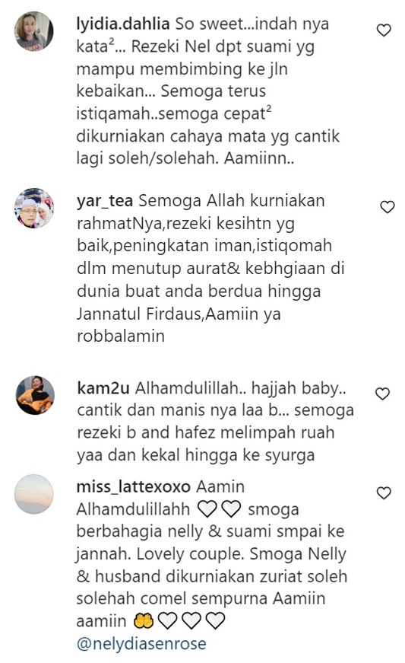Tap the heart beside kam2u's comment
The image size is (405, 663).
(383, 394)
